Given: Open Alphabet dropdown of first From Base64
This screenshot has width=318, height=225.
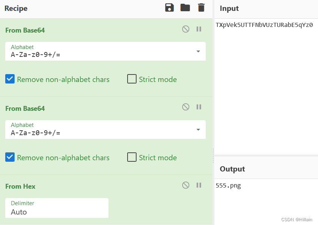Looking at the screenshot, I should tap(198, 51).
